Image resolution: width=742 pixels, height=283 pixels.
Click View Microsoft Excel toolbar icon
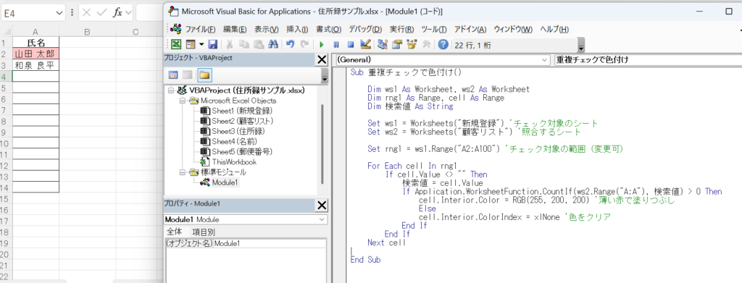point(175,44)
